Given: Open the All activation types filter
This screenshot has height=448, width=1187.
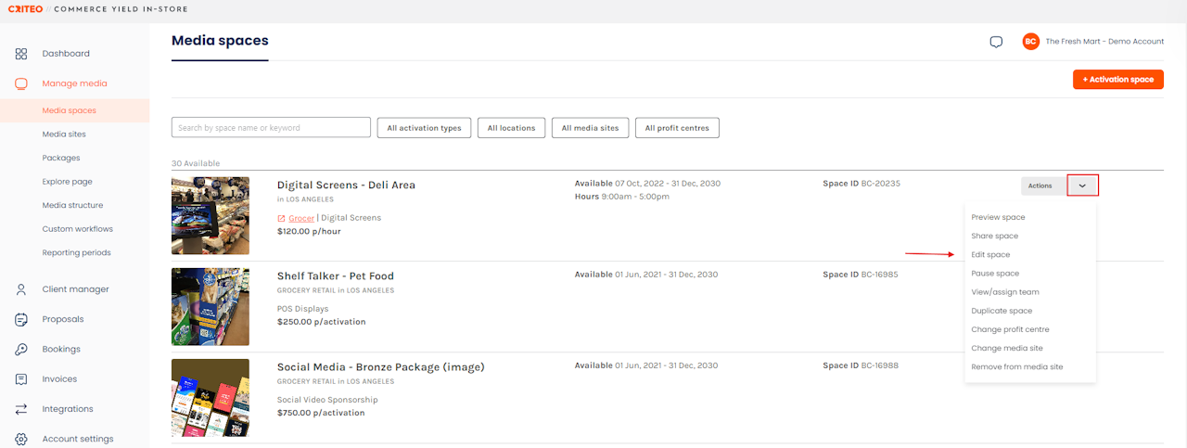Looking at the screenshot, I should point(425,128).
